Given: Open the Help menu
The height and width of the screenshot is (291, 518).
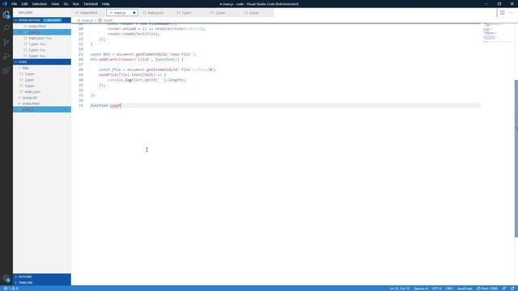Looking at the screenshot, I should point(106,4).
